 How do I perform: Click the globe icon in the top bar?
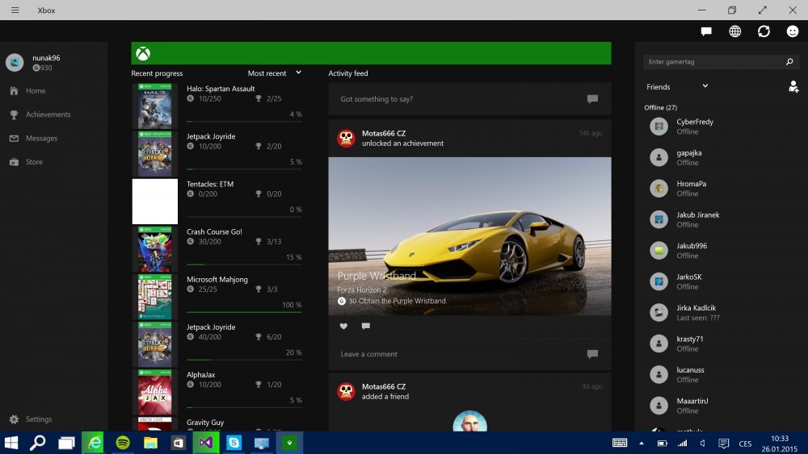pyautogui.click(x=734, y=31)
